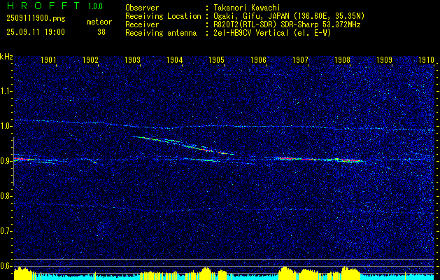Viewport: 440px width, 280px height.
Task: Click observer name Takanori Kawachi
Action: pyautogui.click(x=247, y=8)
